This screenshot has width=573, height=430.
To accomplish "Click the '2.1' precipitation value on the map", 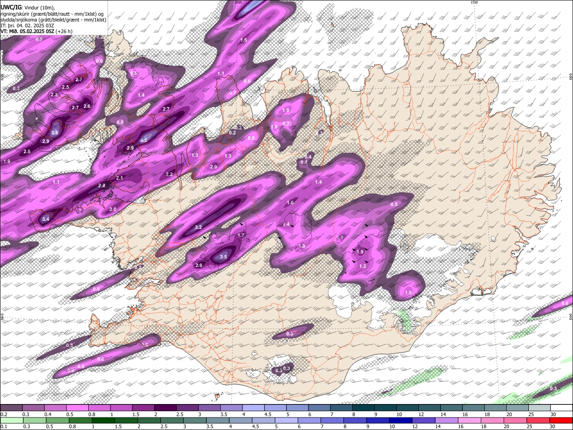I will [x=120, y=178].
